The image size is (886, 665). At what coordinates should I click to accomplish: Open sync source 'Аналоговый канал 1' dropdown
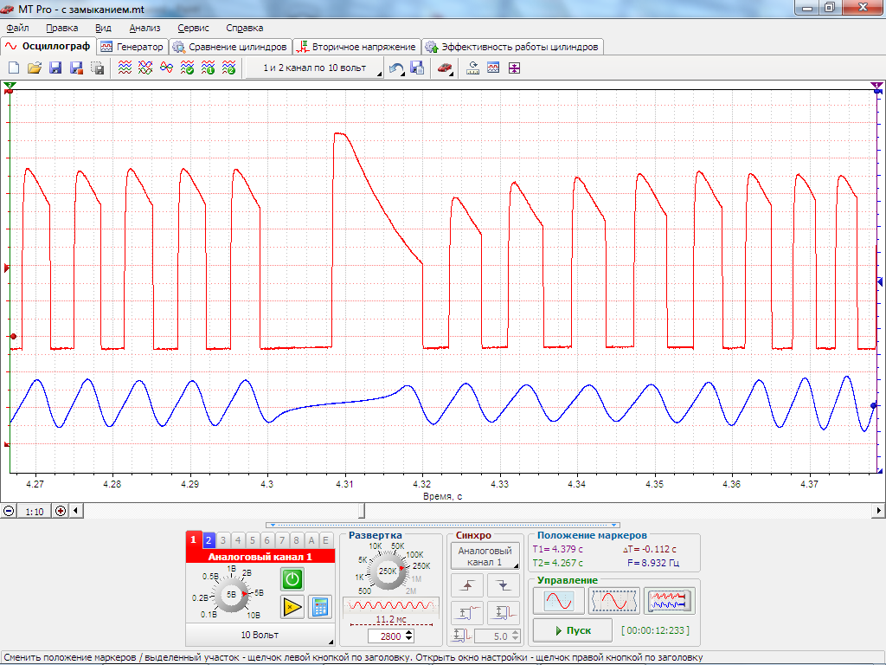[485, 556]
